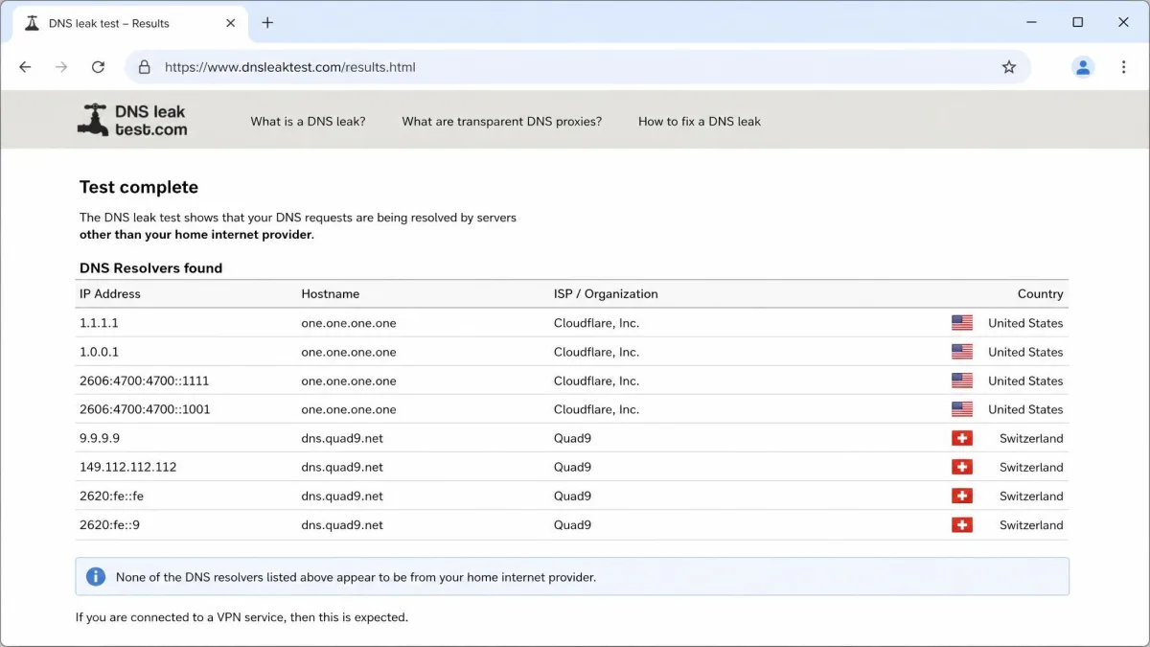Click Quad9 ISP in 149.112.112.112 row
Image resolution: width=1150 pixels, height=647 pixels.
pos(572,467)
